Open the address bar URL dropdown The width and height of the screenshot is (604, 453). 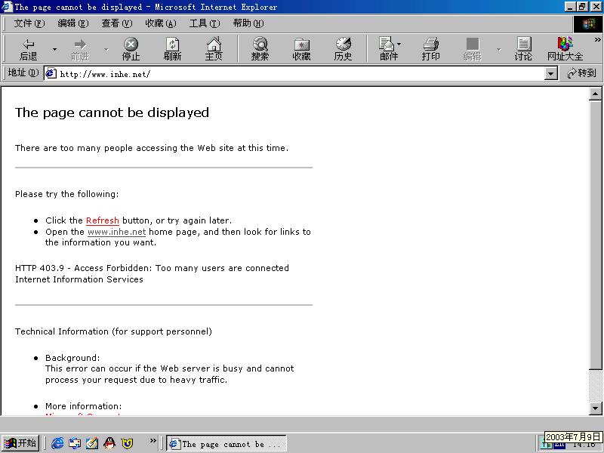[x=550, y=73]
